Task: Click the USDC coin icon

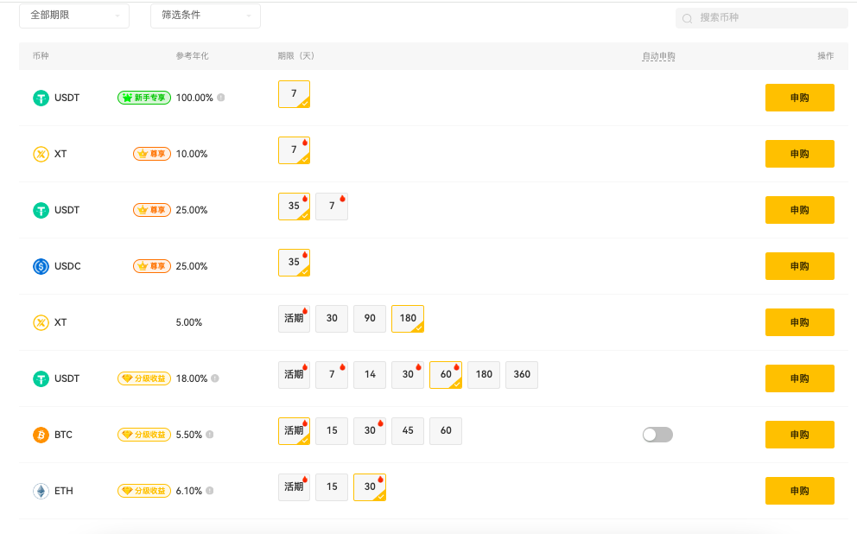Action: point(41,266)
